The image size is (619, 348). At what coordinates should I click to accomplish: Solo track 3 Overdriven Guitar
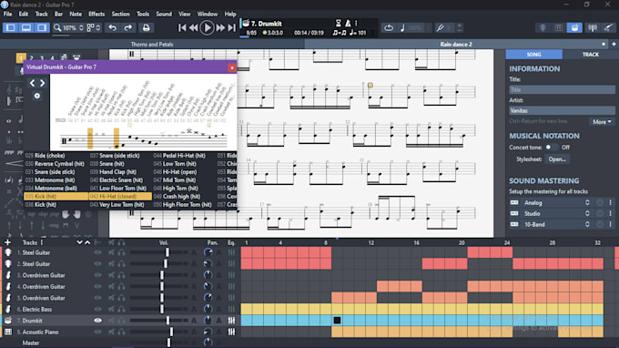click(121, 275)
